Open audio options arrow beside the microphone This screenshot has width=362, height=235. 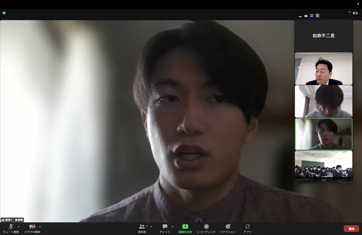[x=19, y=227]
